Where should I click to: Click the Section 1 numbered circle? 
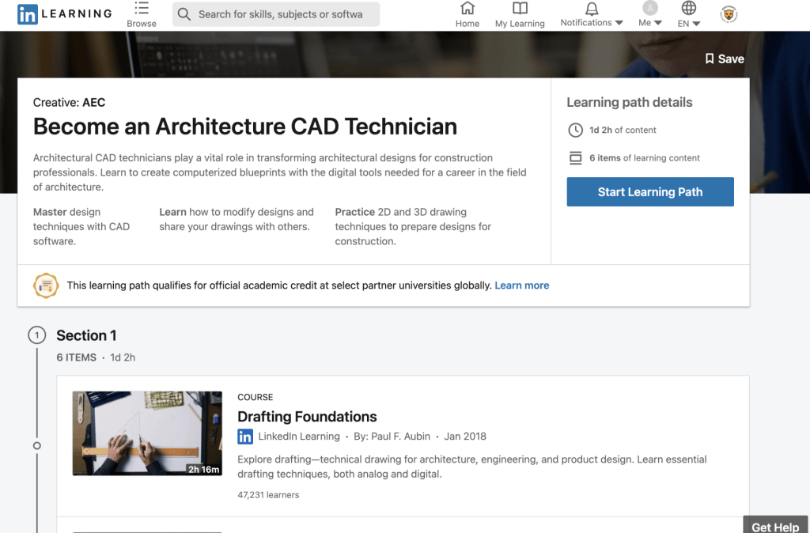click(36, 335)
